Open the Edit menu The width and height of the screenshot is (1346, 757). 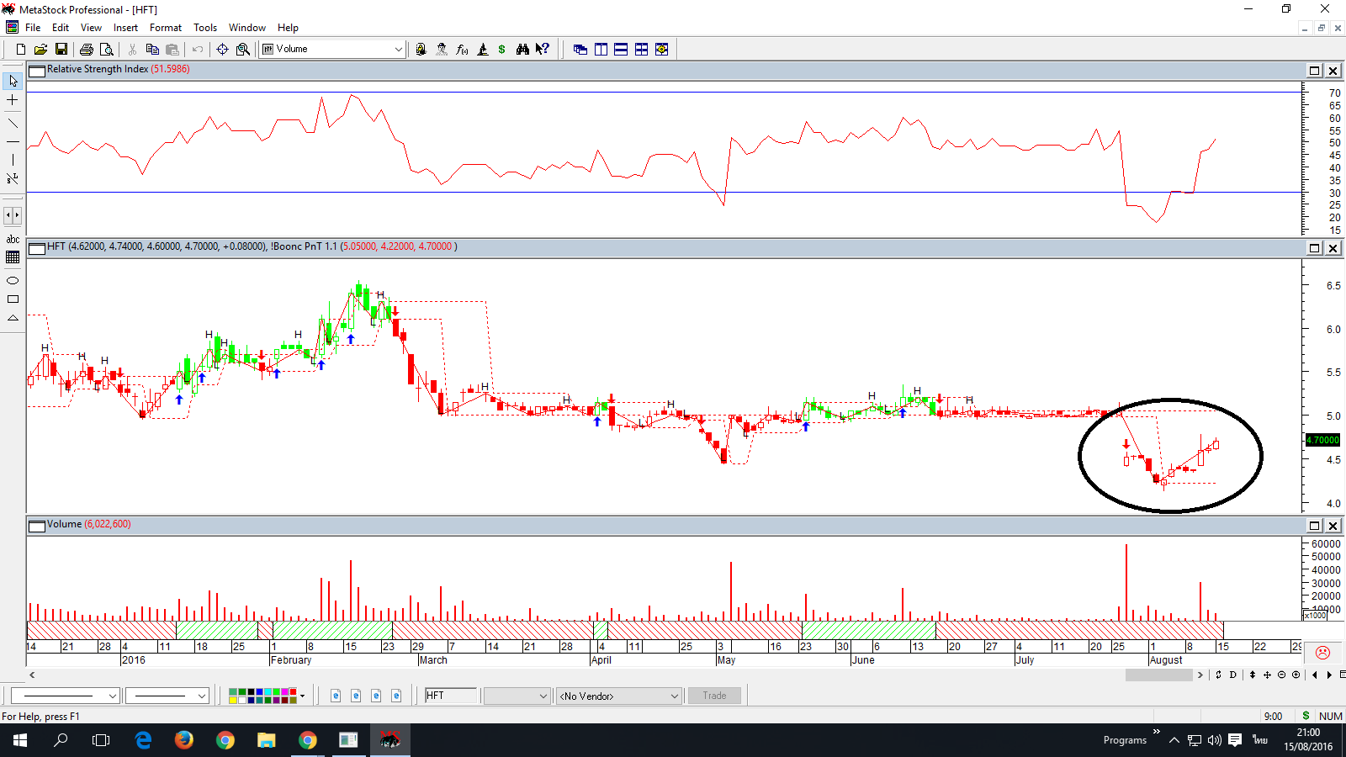point(61,28)
